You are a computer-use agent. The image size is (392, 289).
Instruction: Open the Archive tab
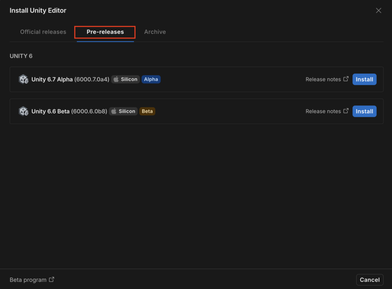(x=155, y=32)
